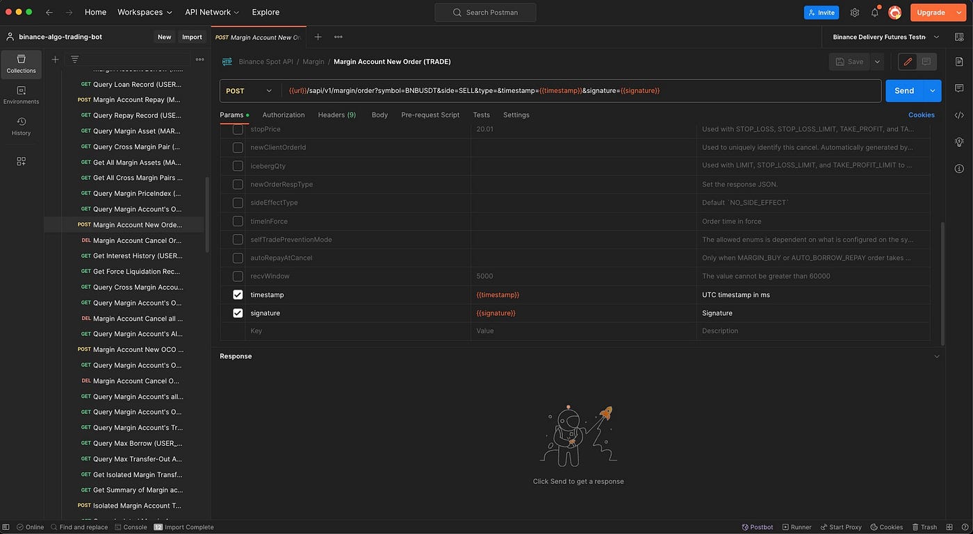Open History in the sidebar
The image size is (973, 534).
(22, 126)
